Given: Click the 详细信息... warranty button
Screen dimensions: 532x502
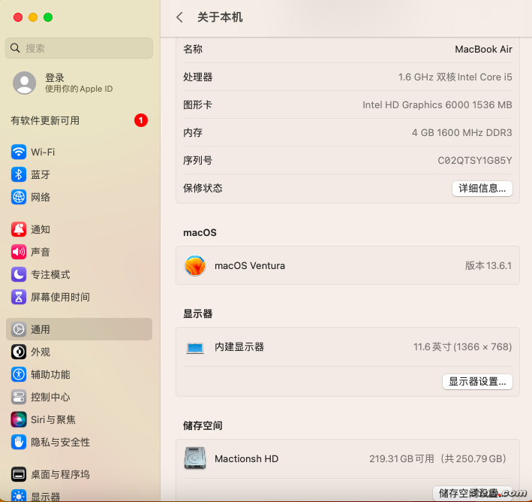Looking at the screenshot, I should coord(482,188).
